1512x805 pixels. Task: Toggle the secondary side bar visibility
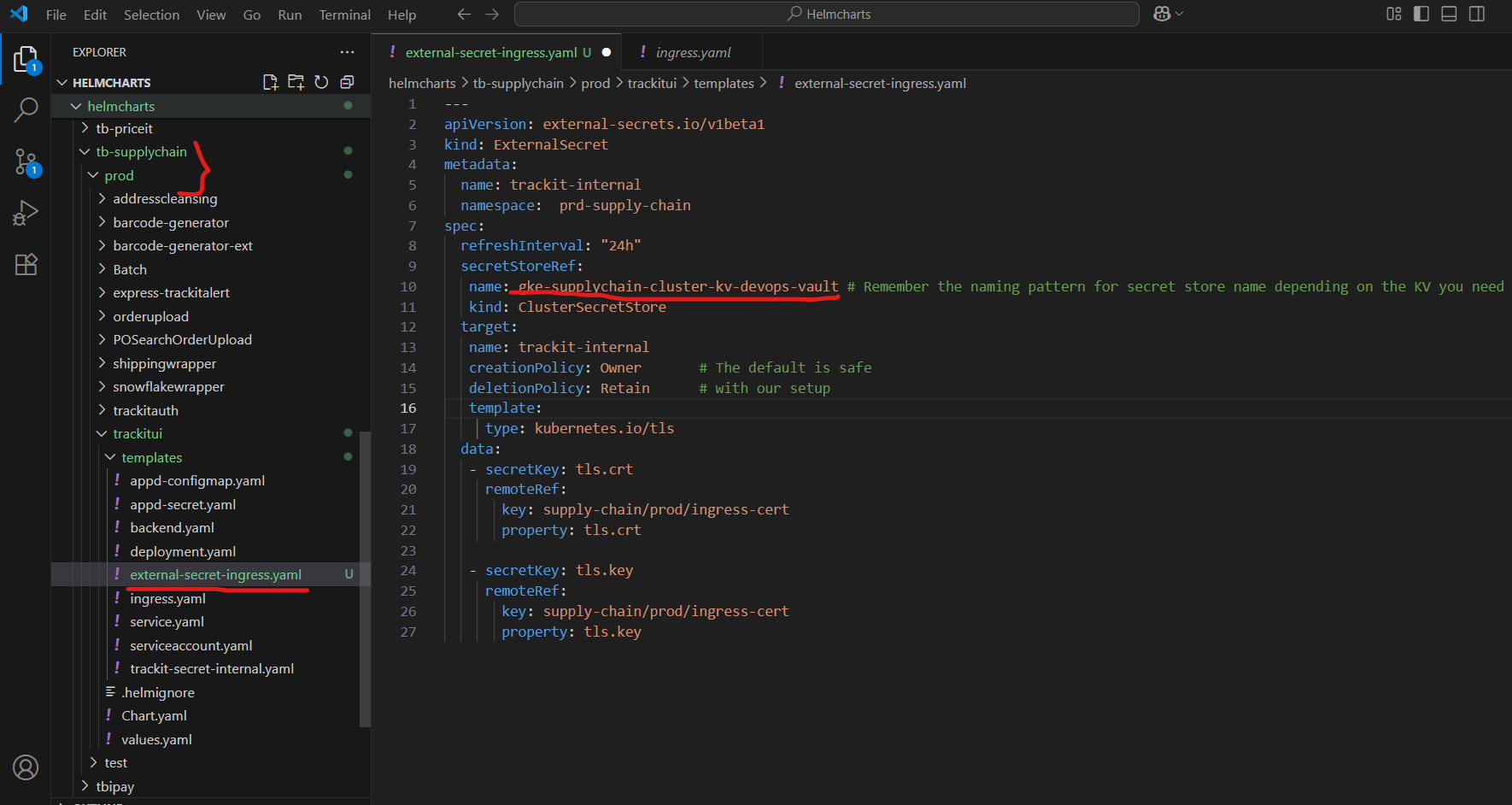[x=1476, y=14]
